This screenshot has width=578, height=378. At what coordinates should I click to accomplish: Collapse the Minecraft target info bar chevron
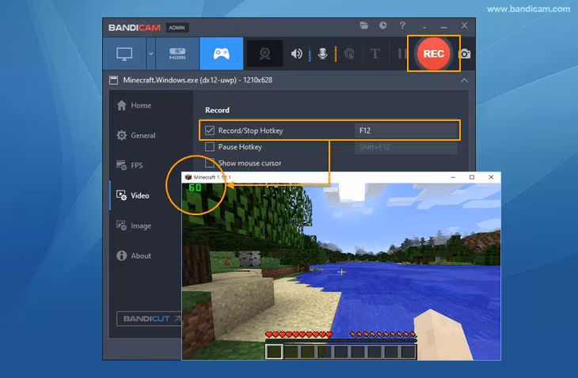click(465, 80)
